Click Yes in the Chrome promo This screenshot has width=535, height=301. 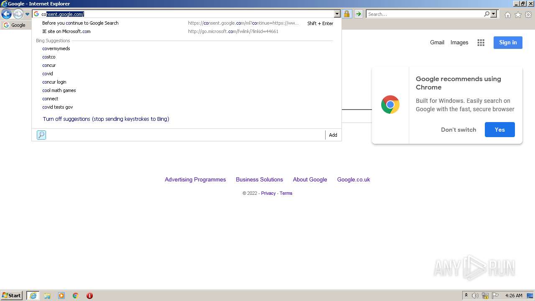(x=500, y=130)
